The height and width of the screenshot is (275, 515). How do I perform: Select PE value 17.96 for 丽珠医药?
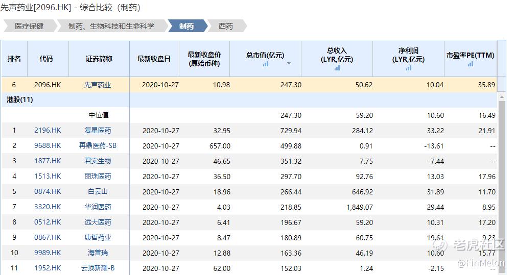[x=487, y=177]
